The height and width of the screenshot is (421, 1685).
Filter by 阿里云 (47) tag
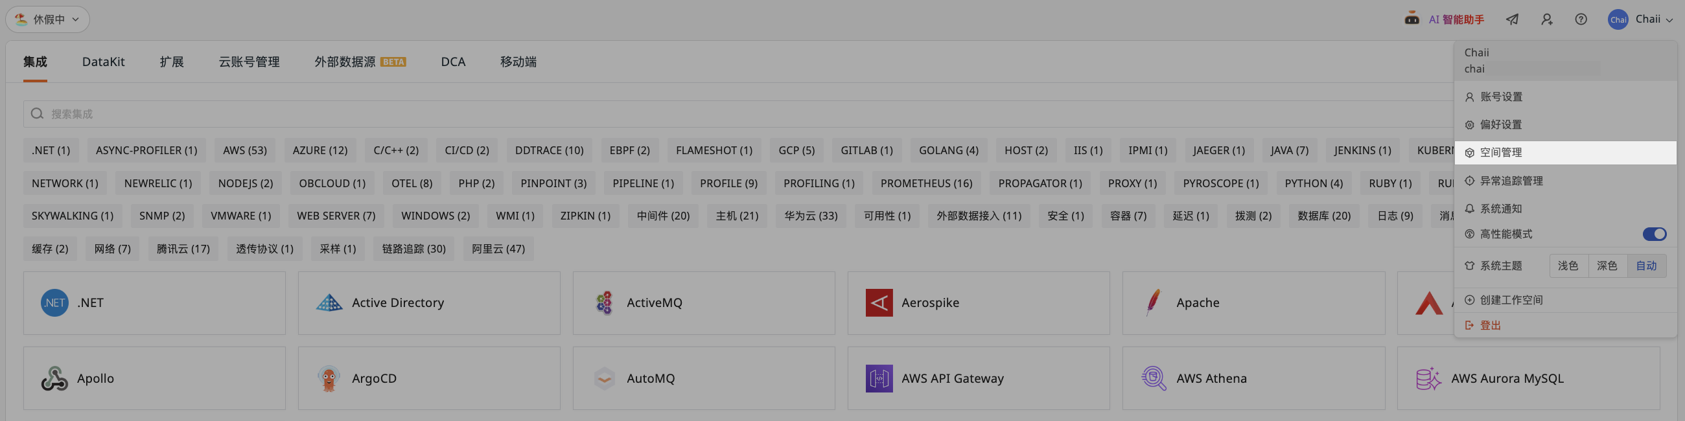point(498,249)
